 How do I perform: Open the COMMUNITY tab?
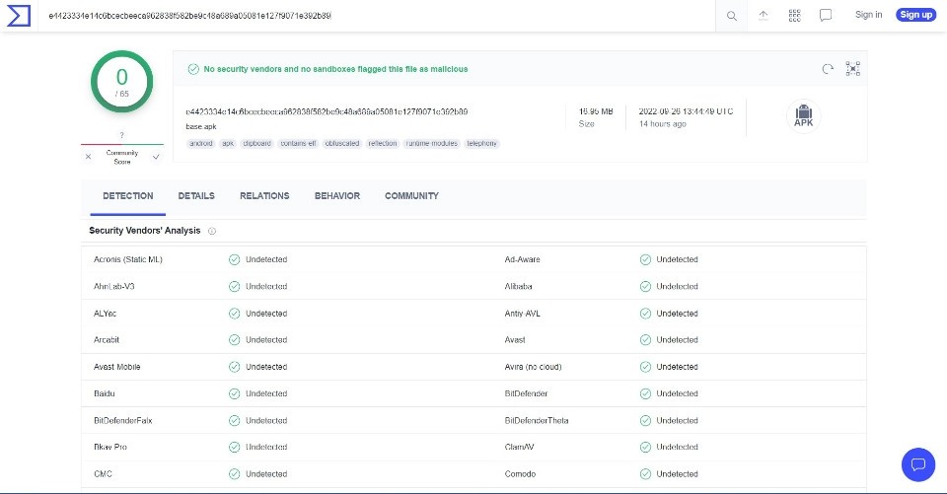pos(412,196)
